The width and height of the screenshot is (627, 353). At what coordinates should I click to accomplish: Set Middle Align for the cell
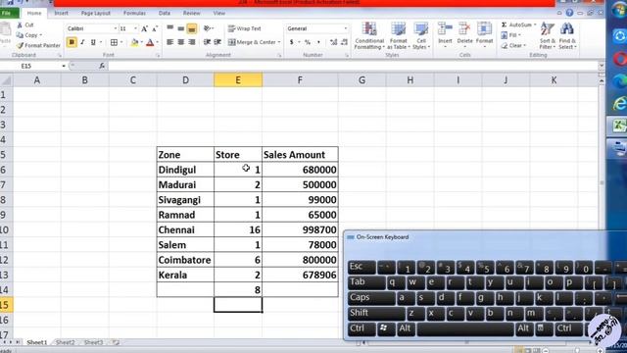click(180, 28)
